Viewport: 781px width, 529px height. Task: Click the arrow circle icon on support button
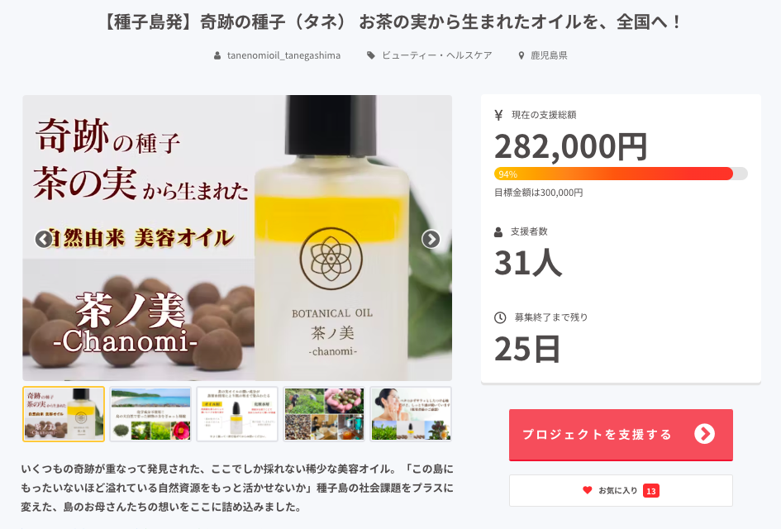coord(704,434)
